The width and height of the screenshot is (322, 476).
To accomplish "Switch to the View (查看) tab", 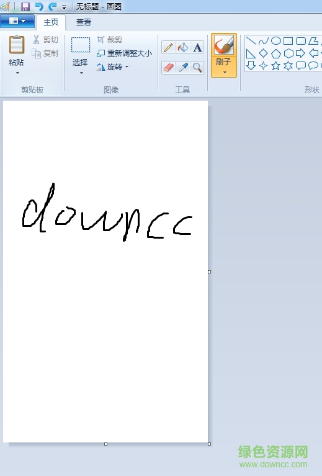I will (x=83, y=22).
